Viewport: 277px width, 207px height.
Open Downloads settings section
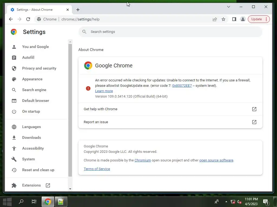coord(31,137)
